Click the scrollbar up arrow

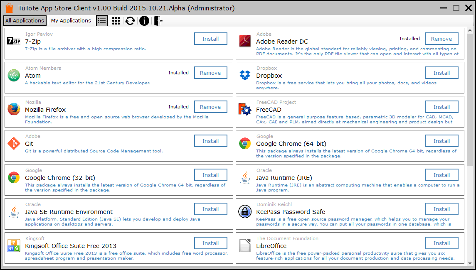point(470,31)
